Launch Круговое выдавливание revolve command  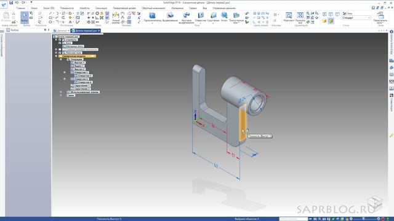coord(186,18)
